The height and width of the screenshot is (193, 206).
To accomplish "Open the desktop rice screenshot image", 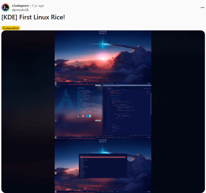I will coord(103,112).
